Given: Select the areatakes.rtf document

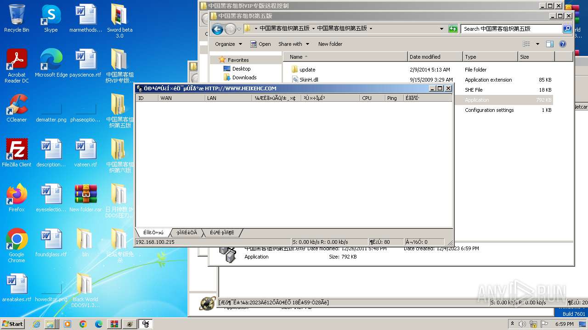Looking at the screenshot, I should click(x=17, y=288).
